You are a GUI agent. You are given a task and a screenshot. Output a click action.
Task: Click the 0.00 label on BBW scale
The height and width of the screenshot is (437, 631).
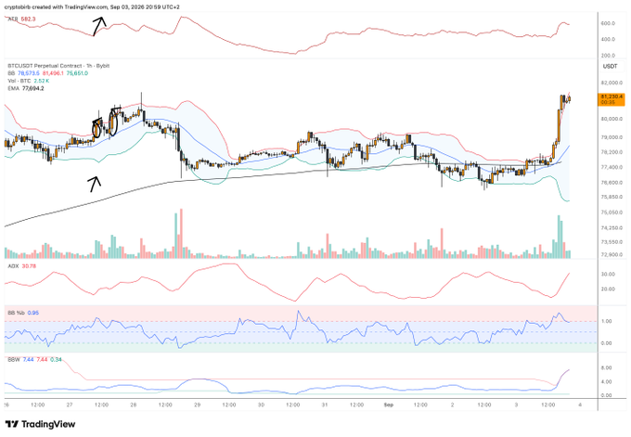click(x=607, y=395)
